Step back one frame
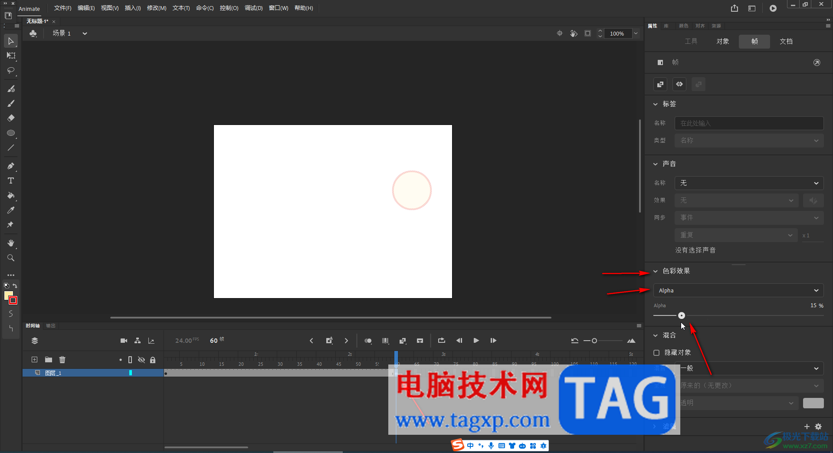The height and width of the screenshot is (453, 833). 459,341
